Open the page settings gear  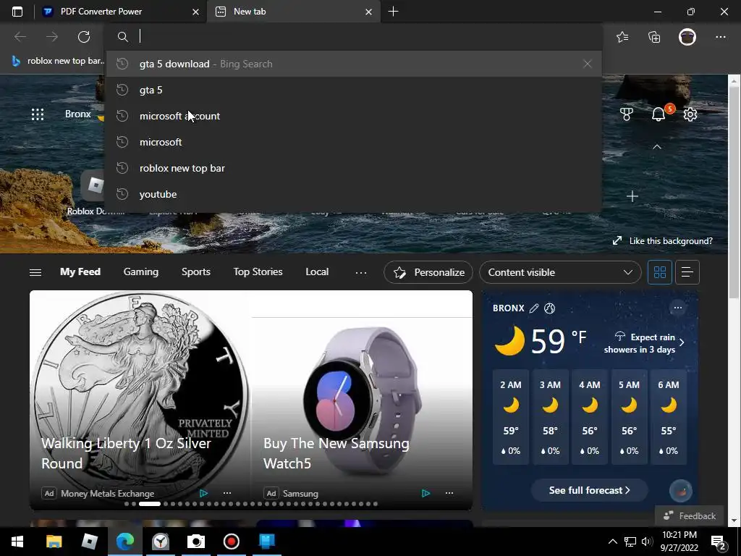[690, 114]
